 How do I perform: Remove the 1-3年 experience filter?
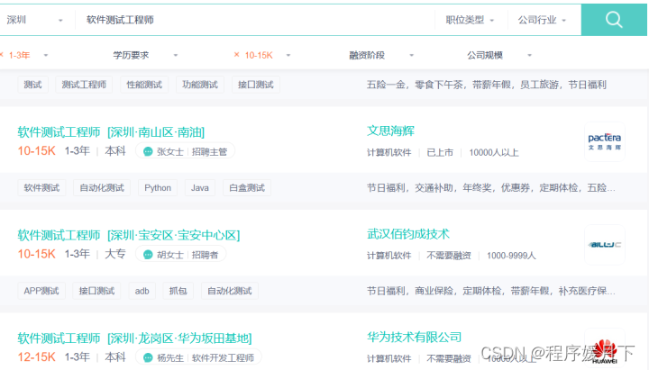pyautogui.click(x=2, y=55)
